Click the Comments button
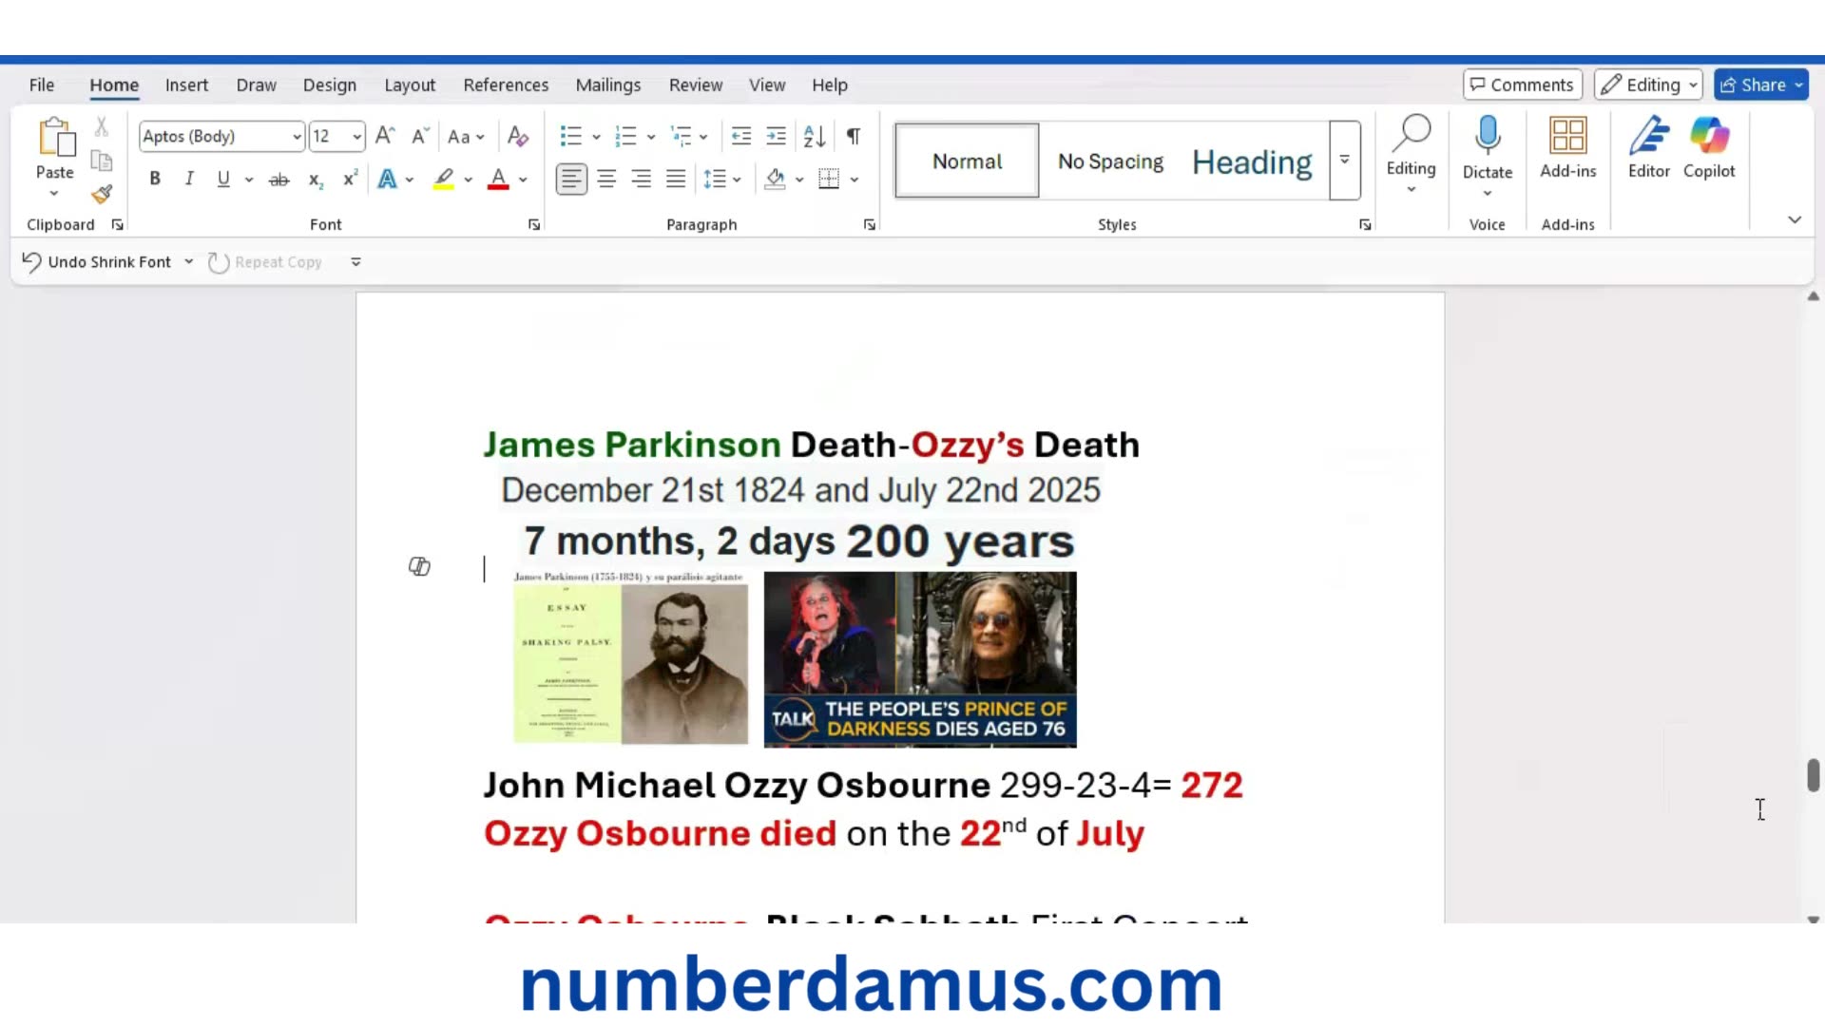Image resolution: width=1825 pixels, height=1026 pixels. click(1522, 85)
